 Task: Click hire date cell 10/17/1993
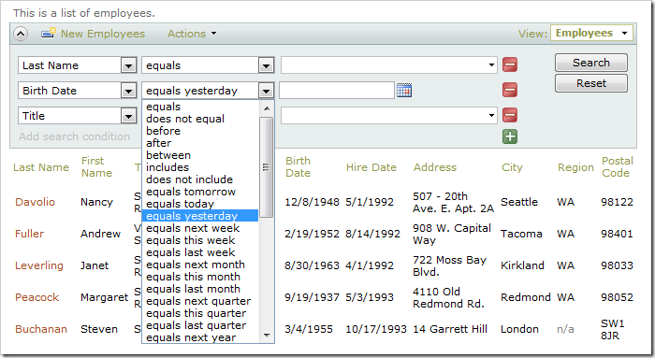tap(376, 329)
